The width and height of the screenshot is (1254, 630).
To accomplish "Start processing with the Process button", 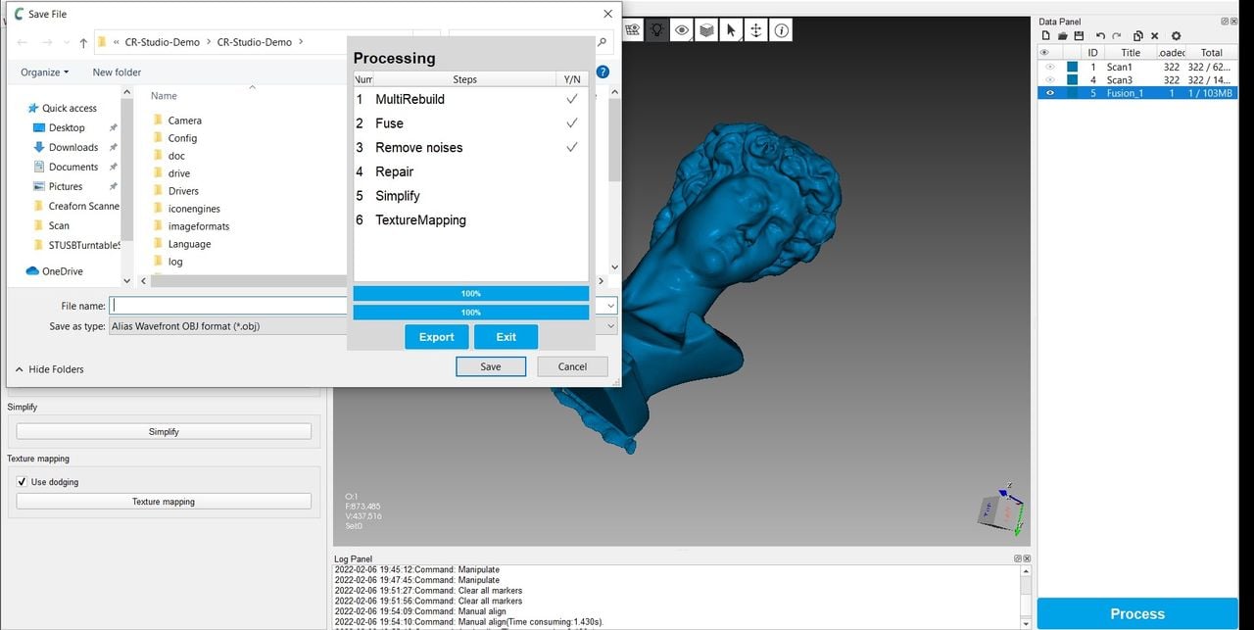I will (x=1136, y=613).
